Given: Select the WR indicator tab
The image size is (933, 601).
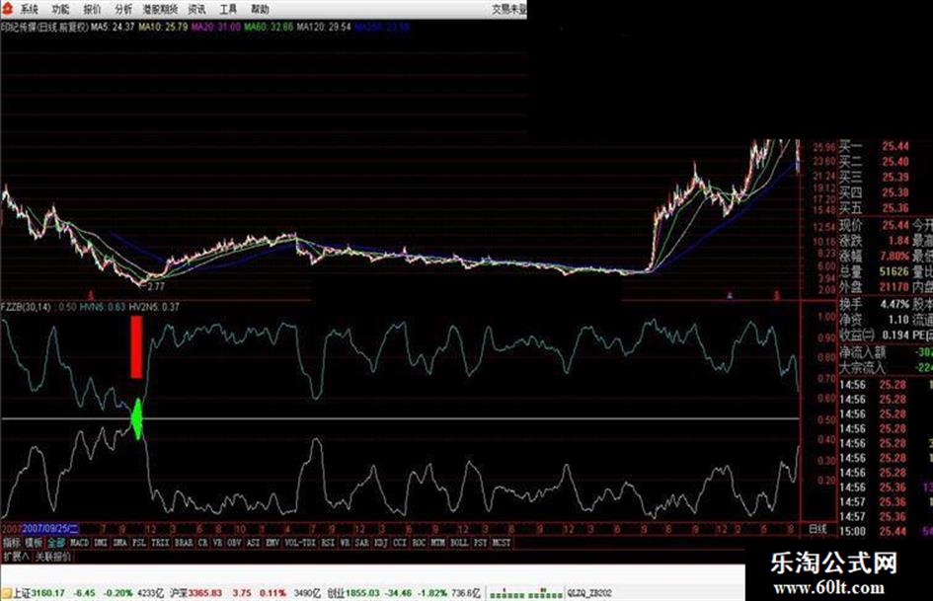Looking at the screenshot, I should click(x=346, y=543).
